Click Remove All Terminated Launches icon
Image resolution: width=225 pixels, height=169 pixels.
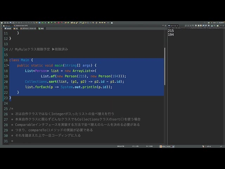(x=193, y=26)
